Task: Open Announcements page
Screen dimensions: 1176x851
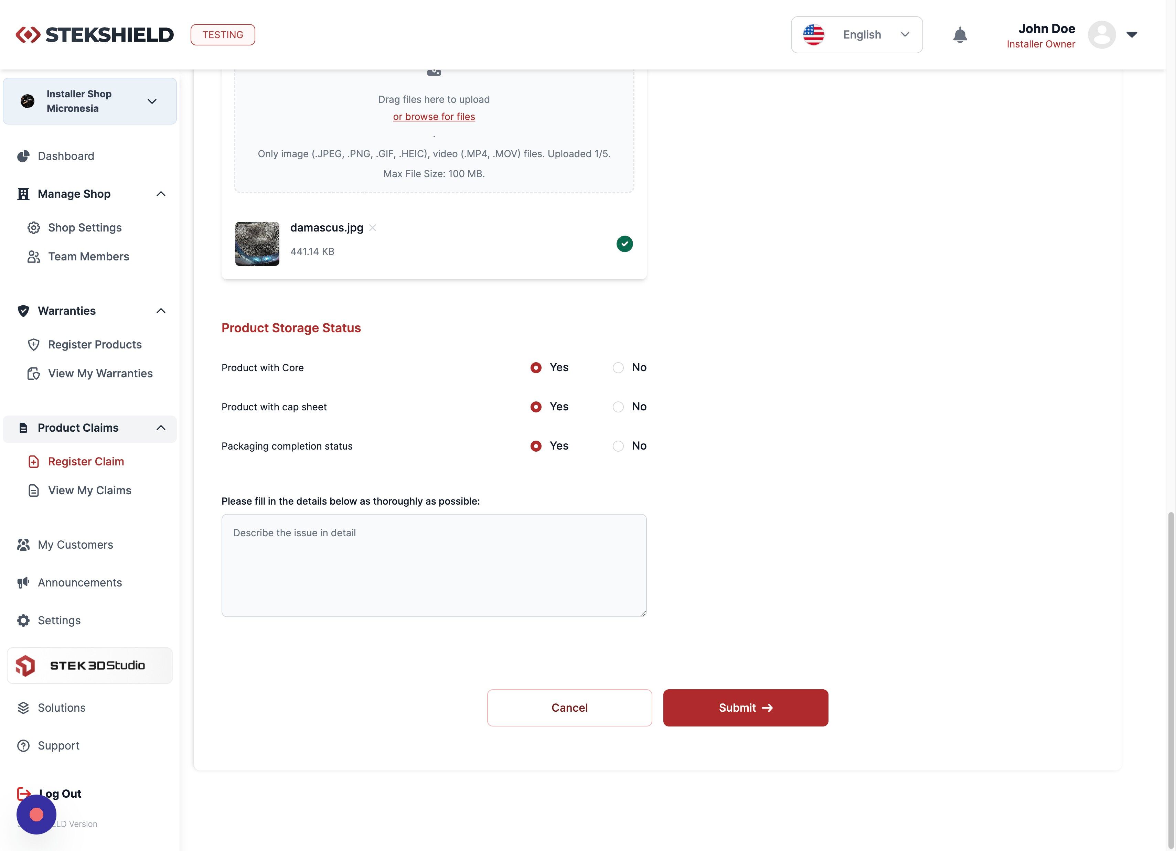Action: [x=80, y=583]
